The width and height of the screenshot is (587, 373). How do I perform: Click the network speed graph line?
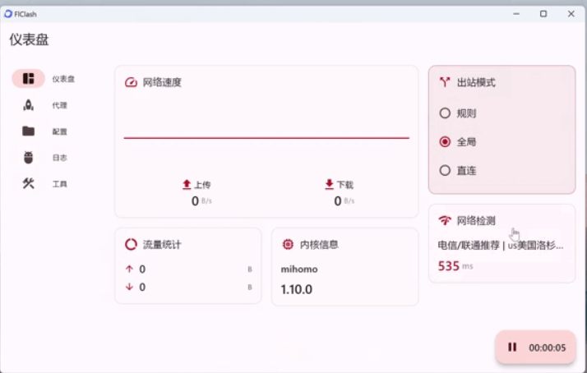pos(266,138)
